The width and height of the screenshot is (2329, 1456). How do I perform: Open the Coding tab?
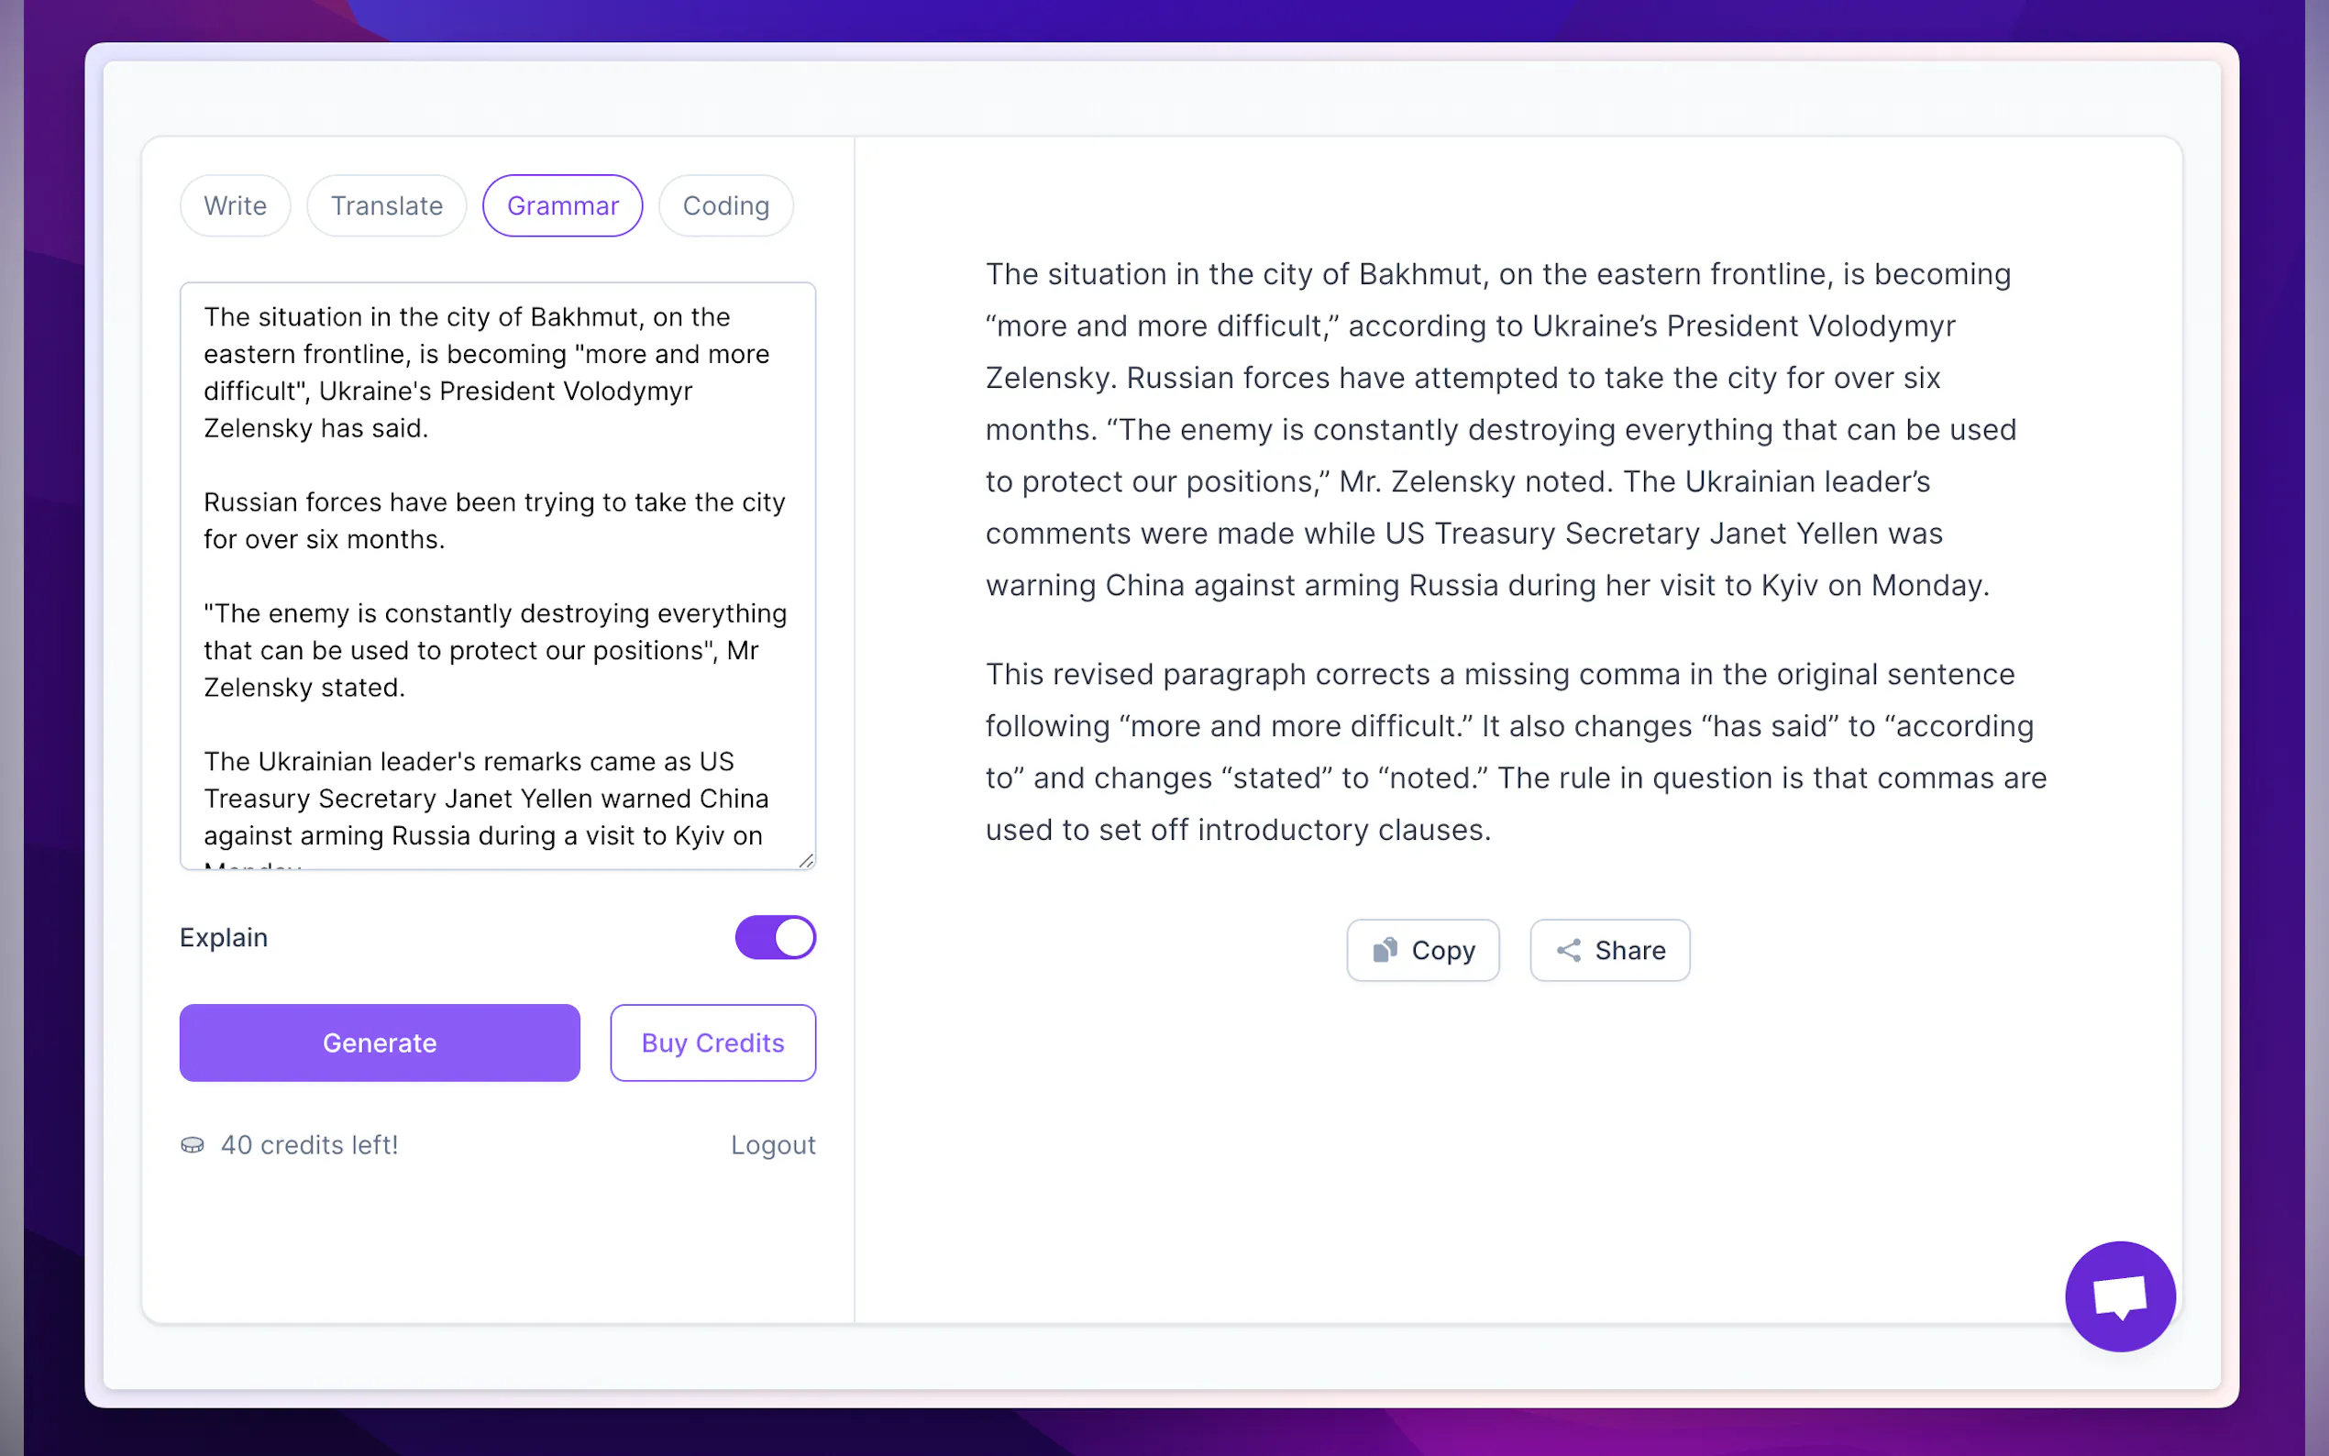coord(725,206)
